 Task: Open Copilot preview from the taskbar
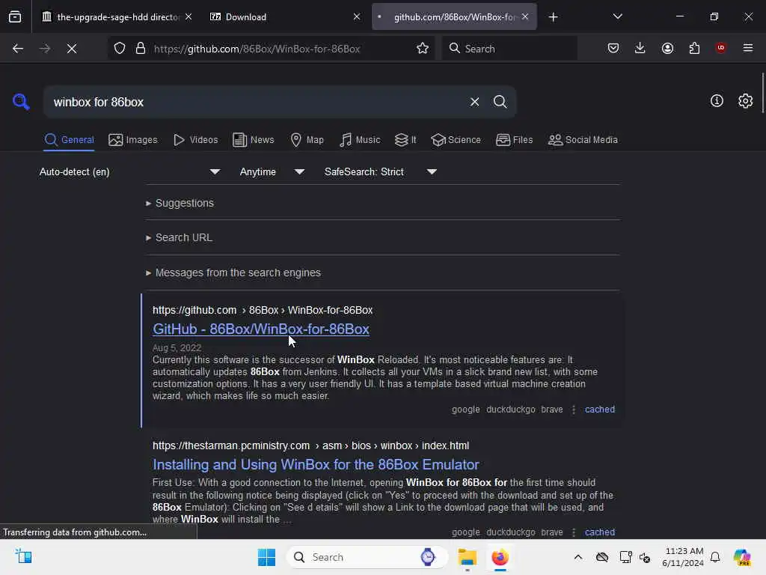tap(741, 557)
